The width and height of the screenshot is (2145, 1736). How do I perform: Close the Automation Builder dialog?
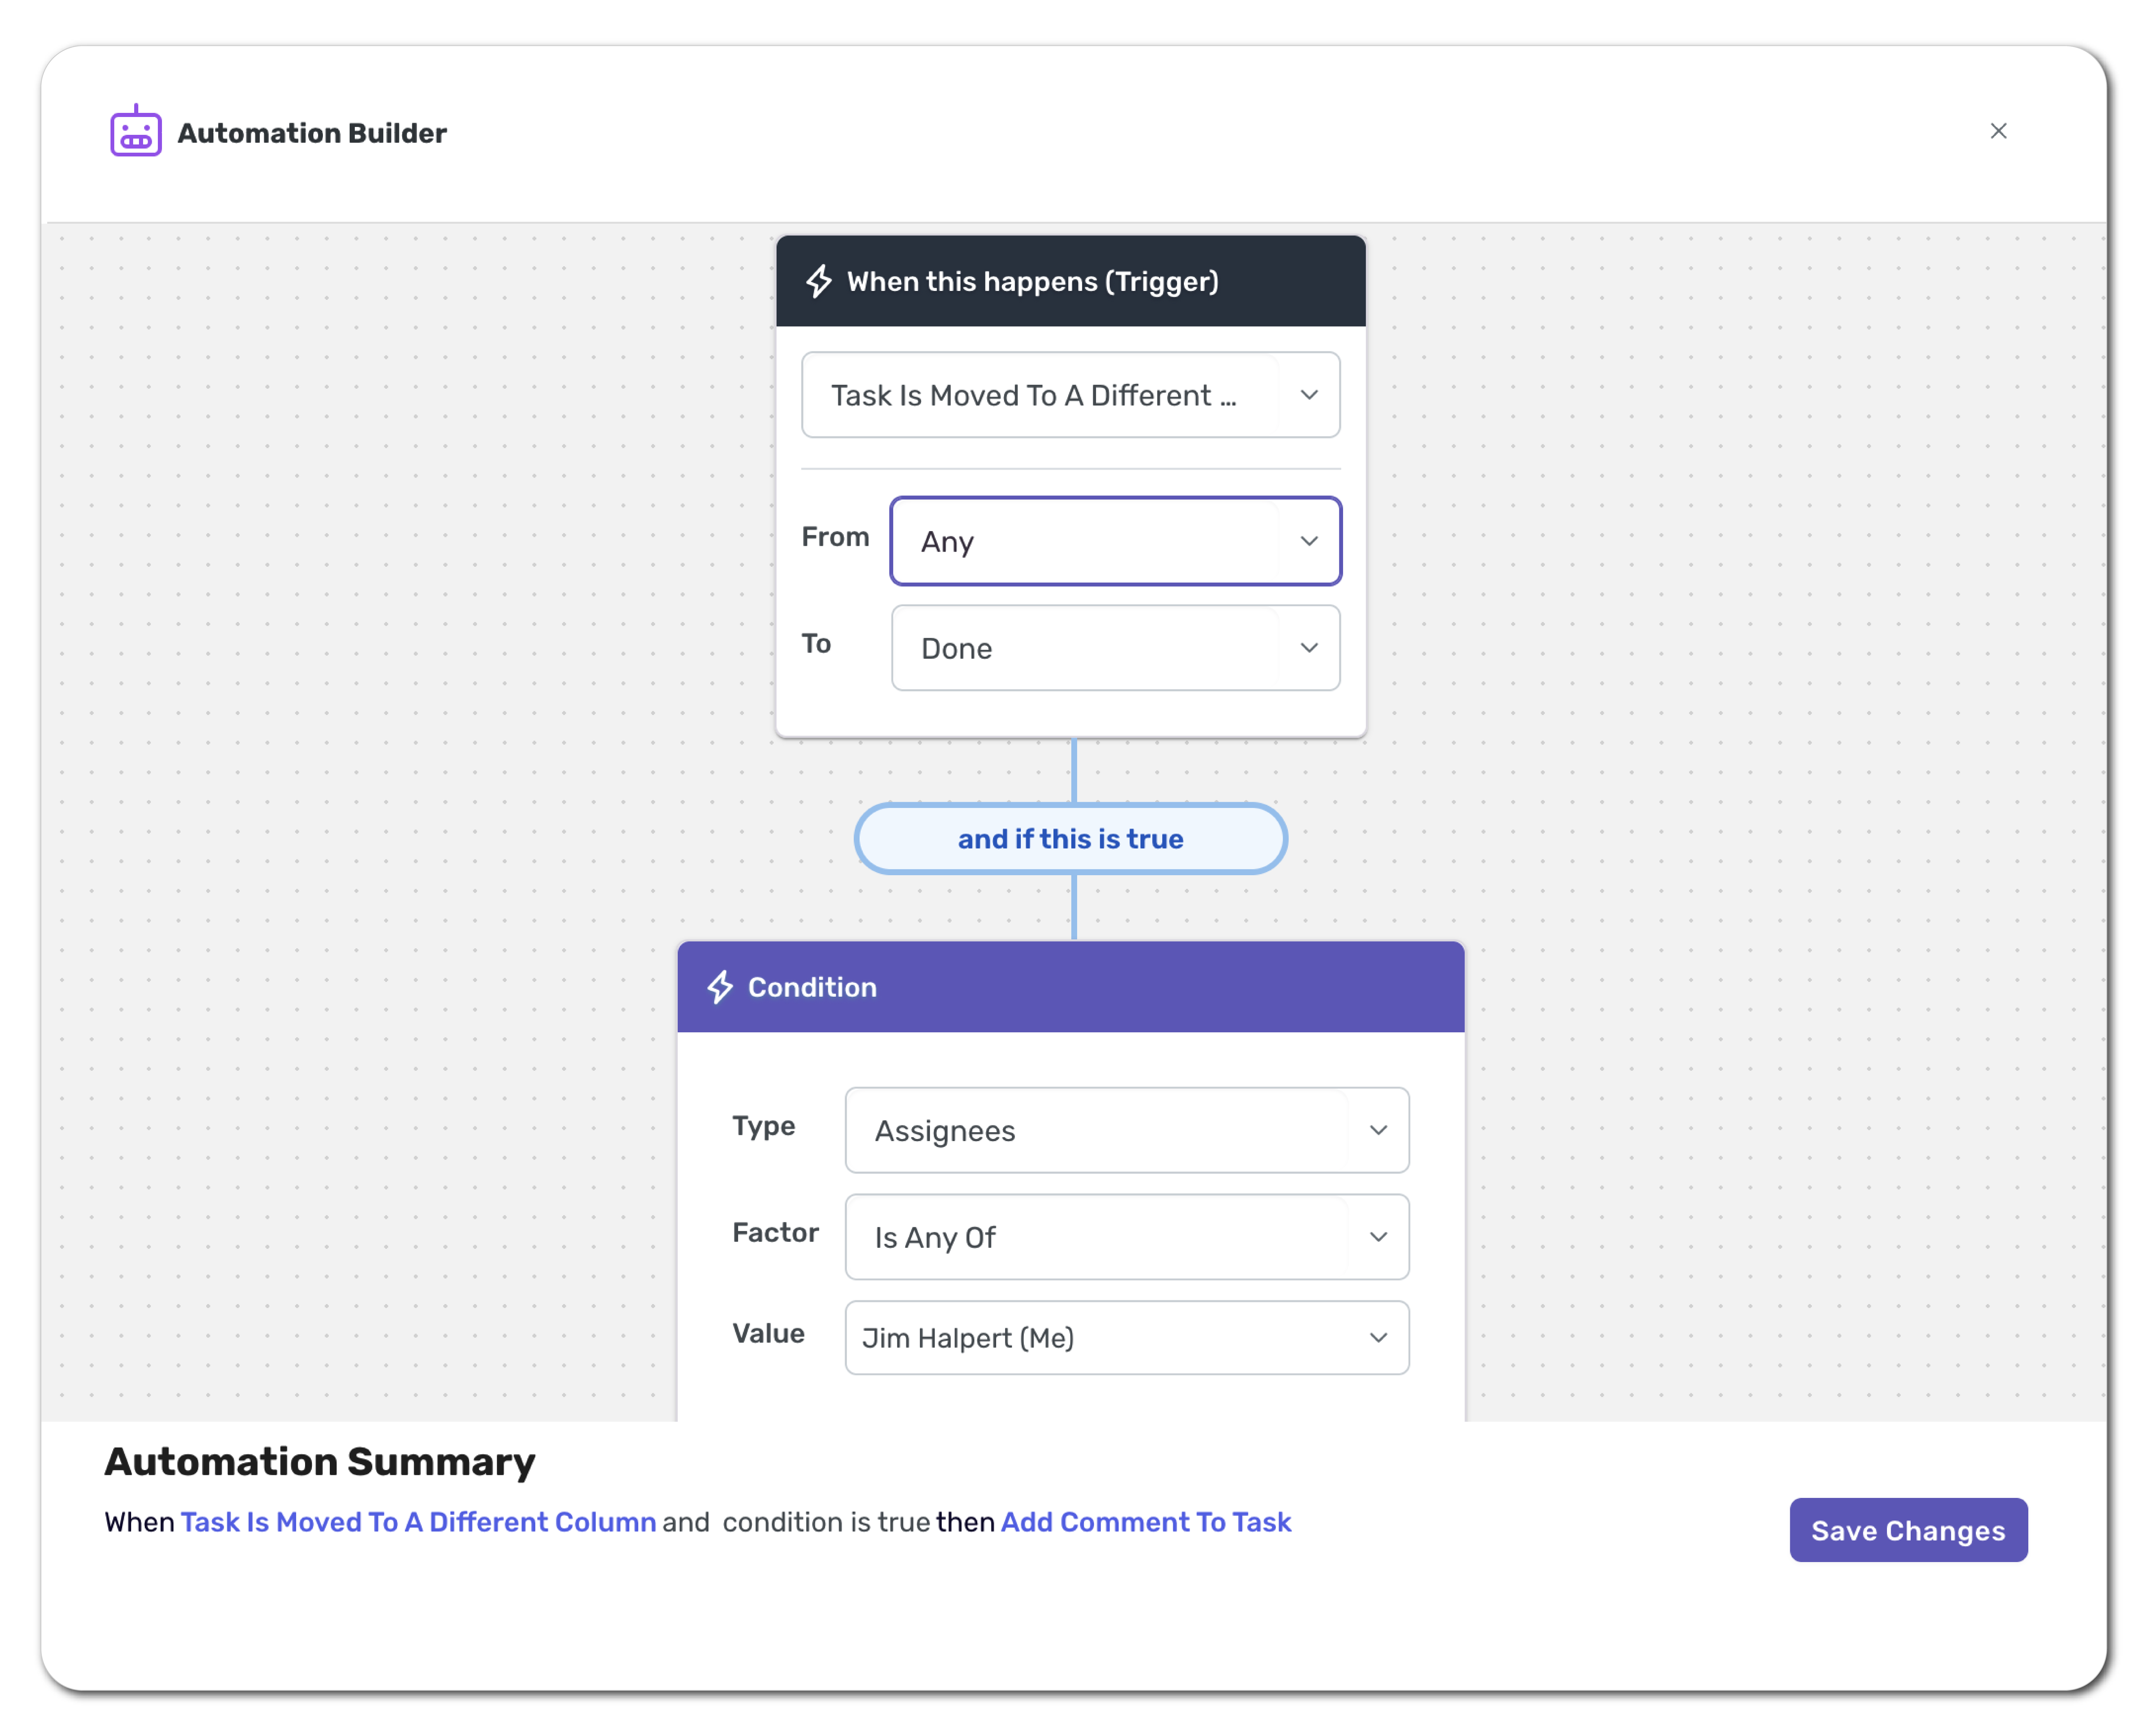[1998, 131]
